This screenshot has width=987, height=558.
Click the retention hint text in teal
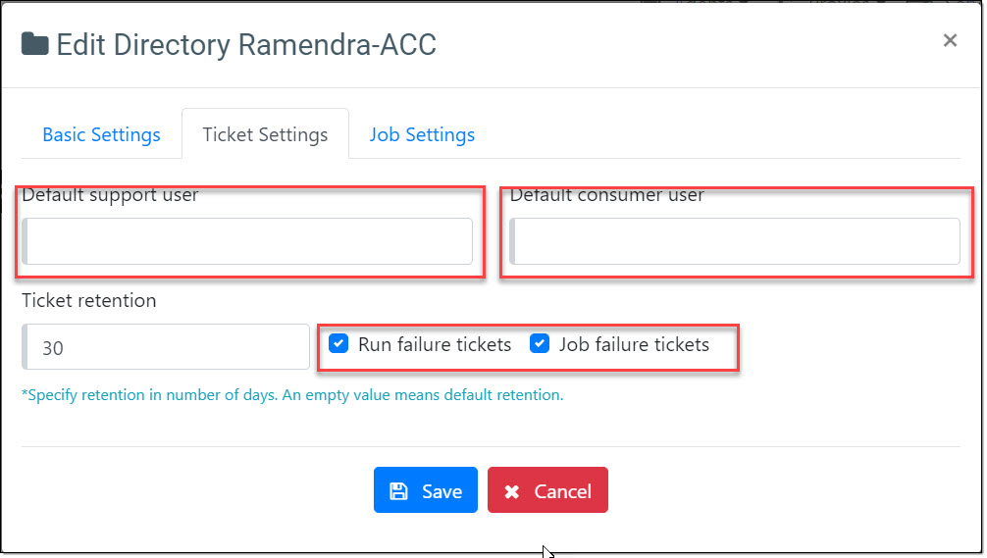tap(292, 396)
